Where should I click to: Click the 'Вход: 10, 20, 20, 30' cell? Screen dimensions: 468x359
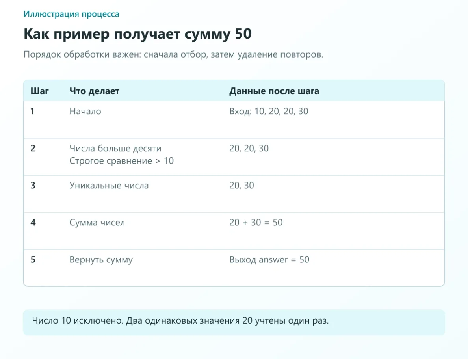coord(269,112)
